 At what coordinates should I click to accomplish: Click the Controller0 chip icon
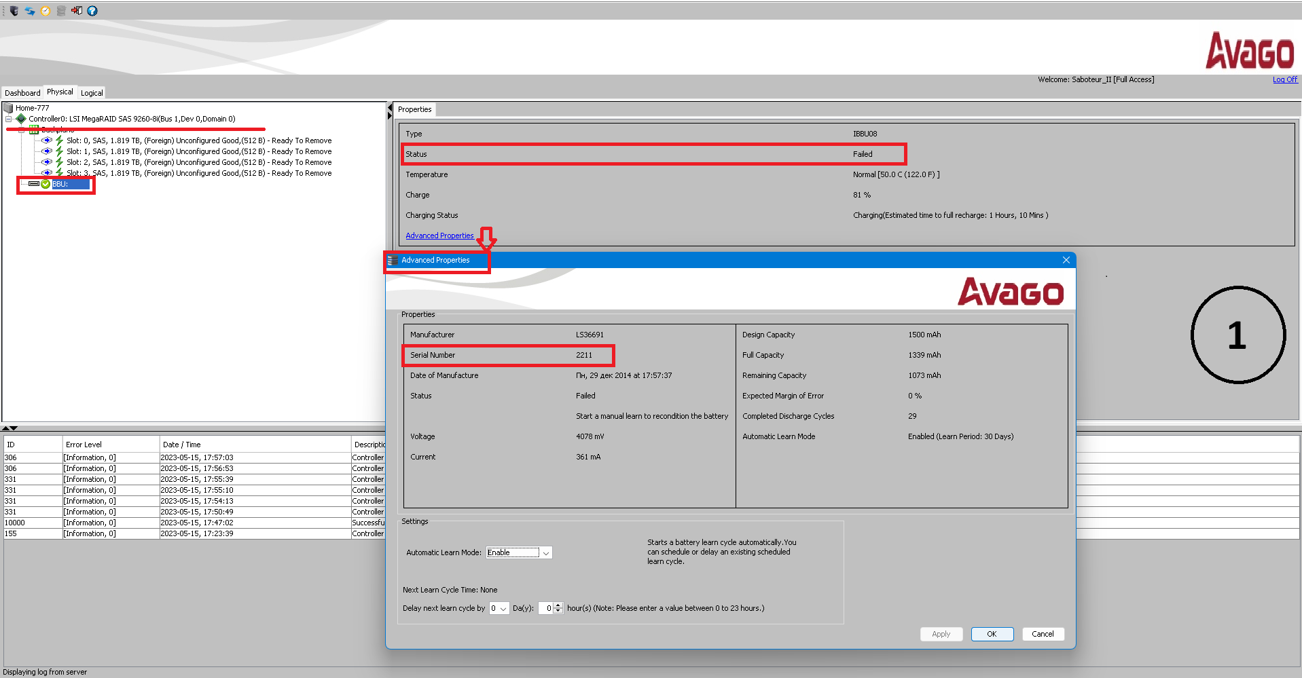coord(21,119)
